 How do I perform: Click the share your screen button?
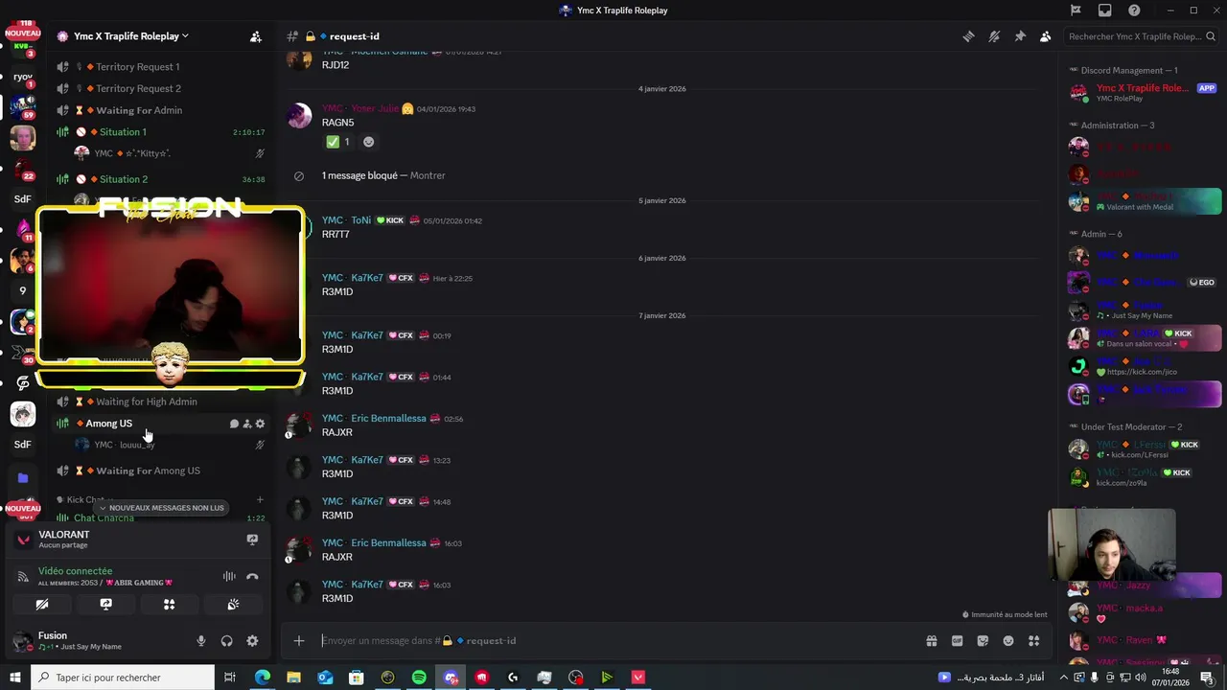(105, 605)
